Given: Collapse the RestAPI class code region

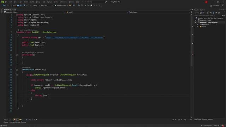Looking at the screenshot, I should click(x=17, y=32).
